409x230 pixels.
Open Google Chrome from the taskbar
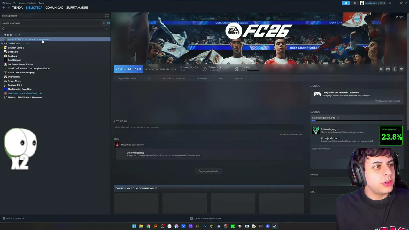148,226
